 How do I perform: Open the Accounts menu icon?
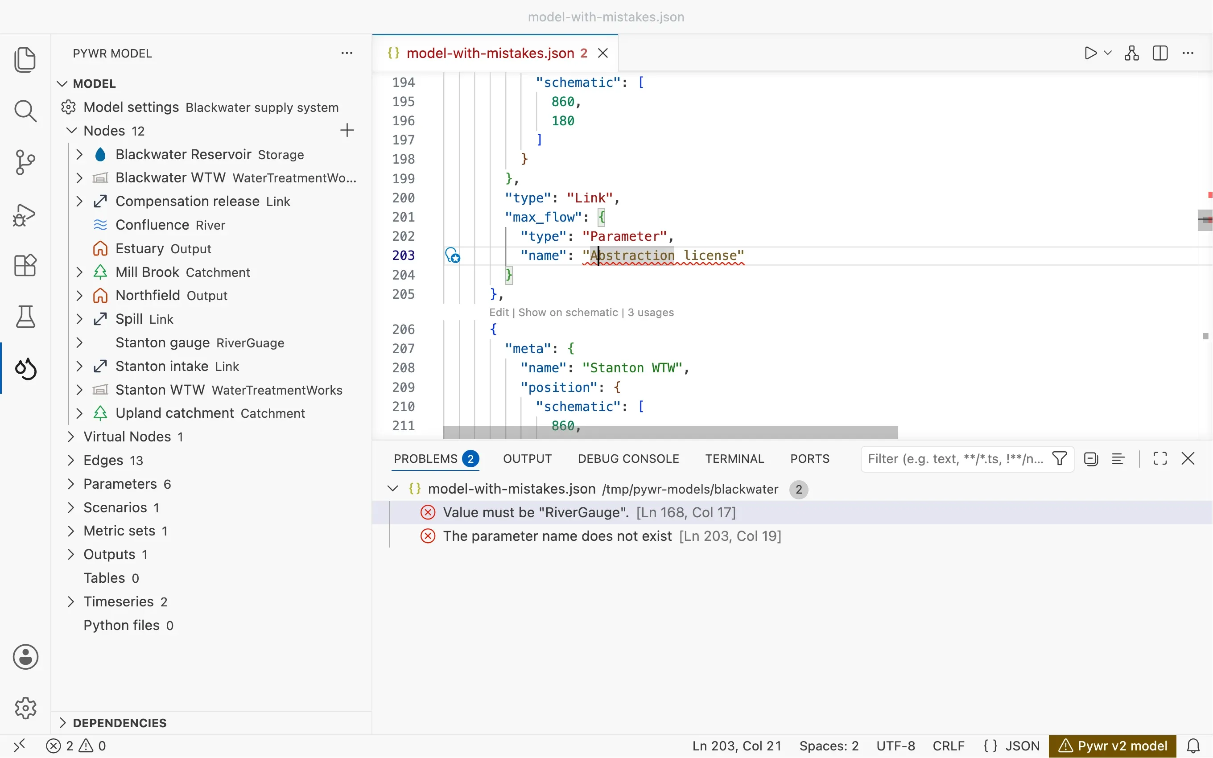[25, 657]
